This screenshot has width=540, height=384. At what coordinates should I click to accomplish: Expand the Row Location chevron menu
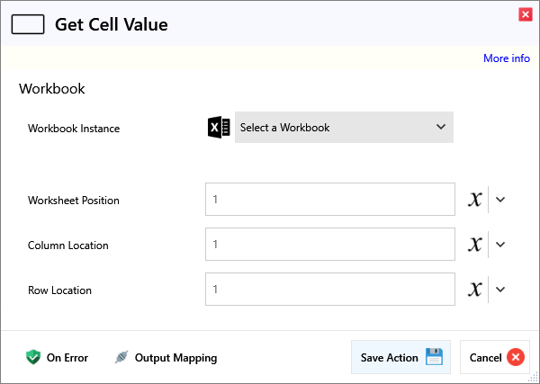501,290
